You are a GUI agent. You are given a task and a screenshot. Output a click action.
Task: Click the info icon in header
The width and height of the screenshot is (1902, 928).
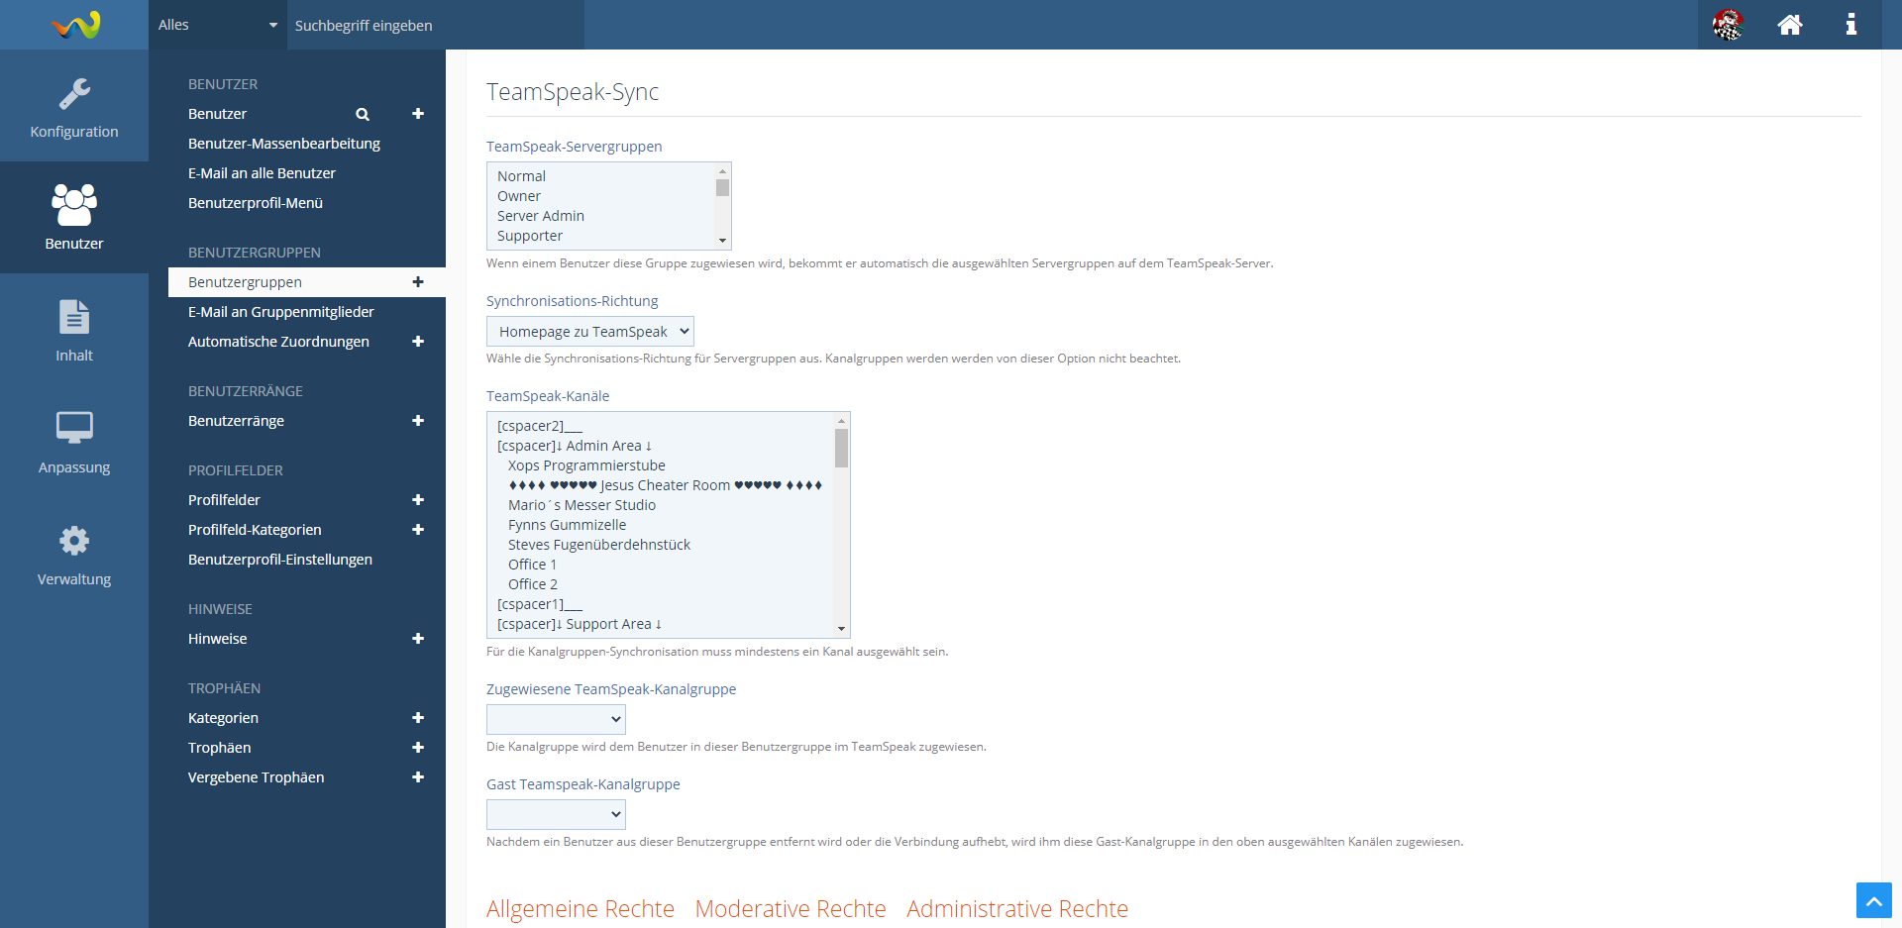[x=1850, y=25]
